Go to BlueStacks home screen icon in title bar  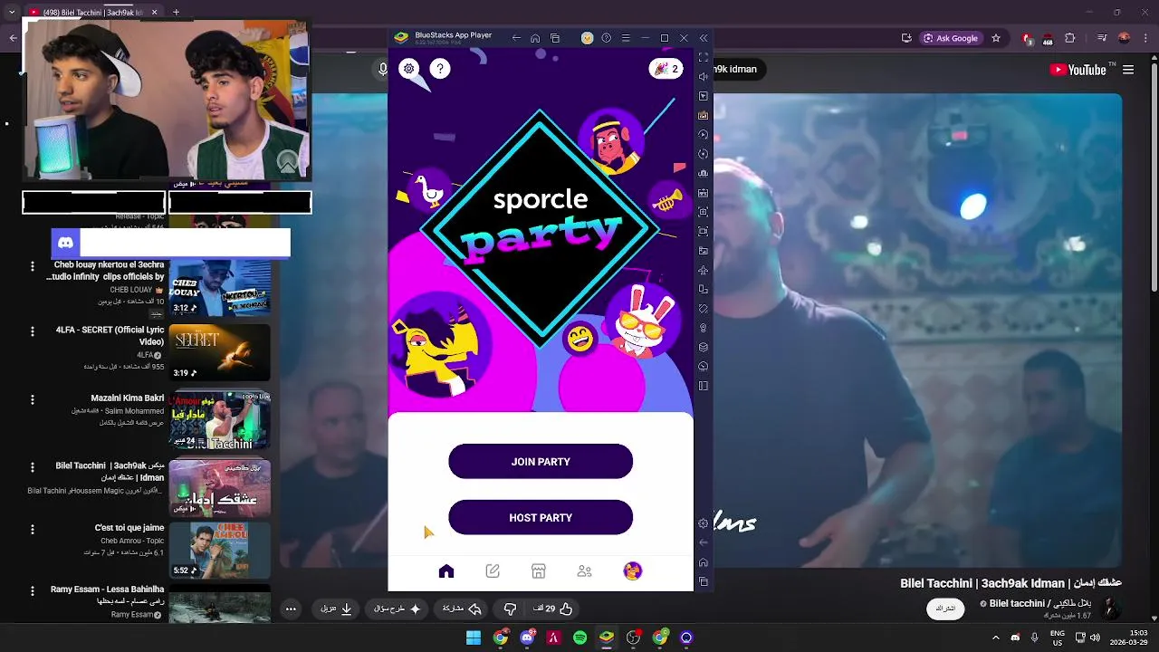coord(535,38)
